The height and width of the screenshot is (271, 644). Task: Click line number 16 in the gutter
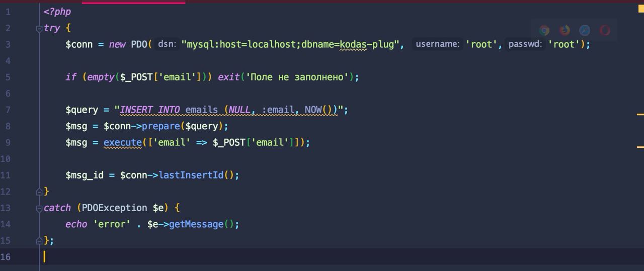click(x=6, y=257)
